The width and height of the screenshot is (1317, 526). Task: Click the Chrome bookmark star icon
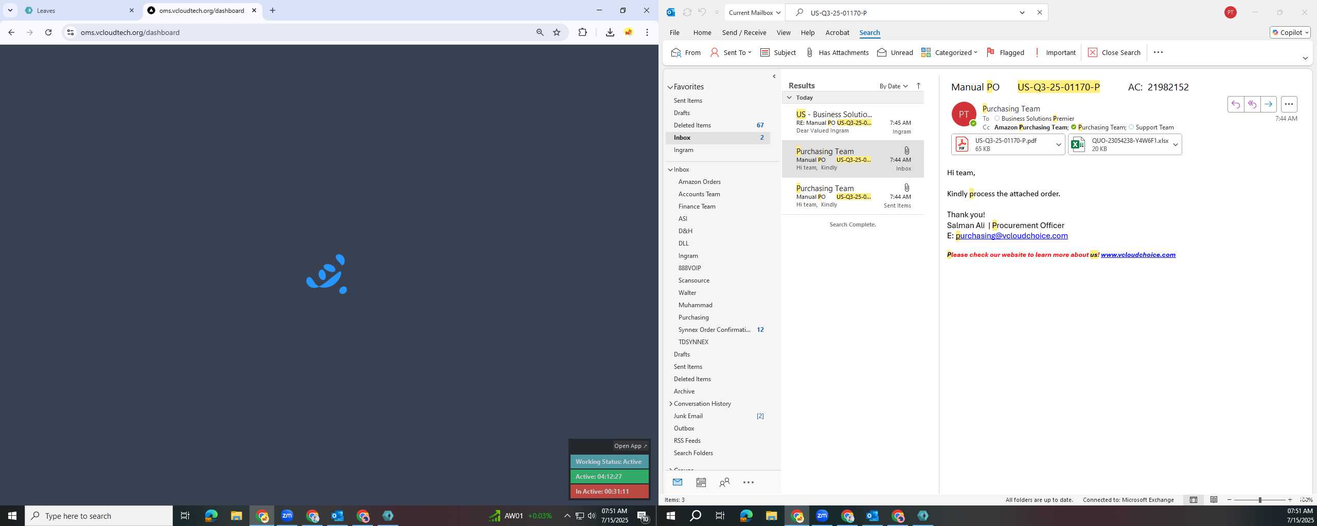pos(557,32)
